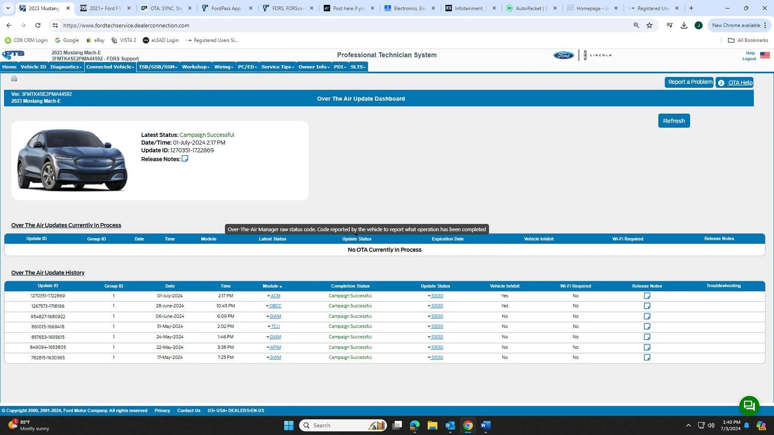Screen dimensions: 774x435
Task: Click Report a Problem button
Action: click(689, 82)
